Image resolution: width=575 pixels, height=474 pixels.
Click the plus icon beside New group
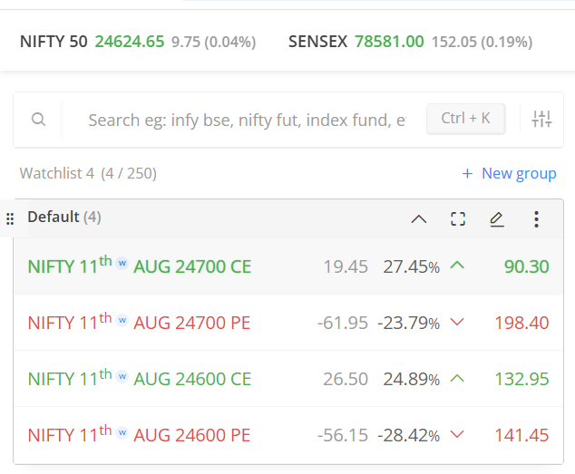tap(467, 173)
